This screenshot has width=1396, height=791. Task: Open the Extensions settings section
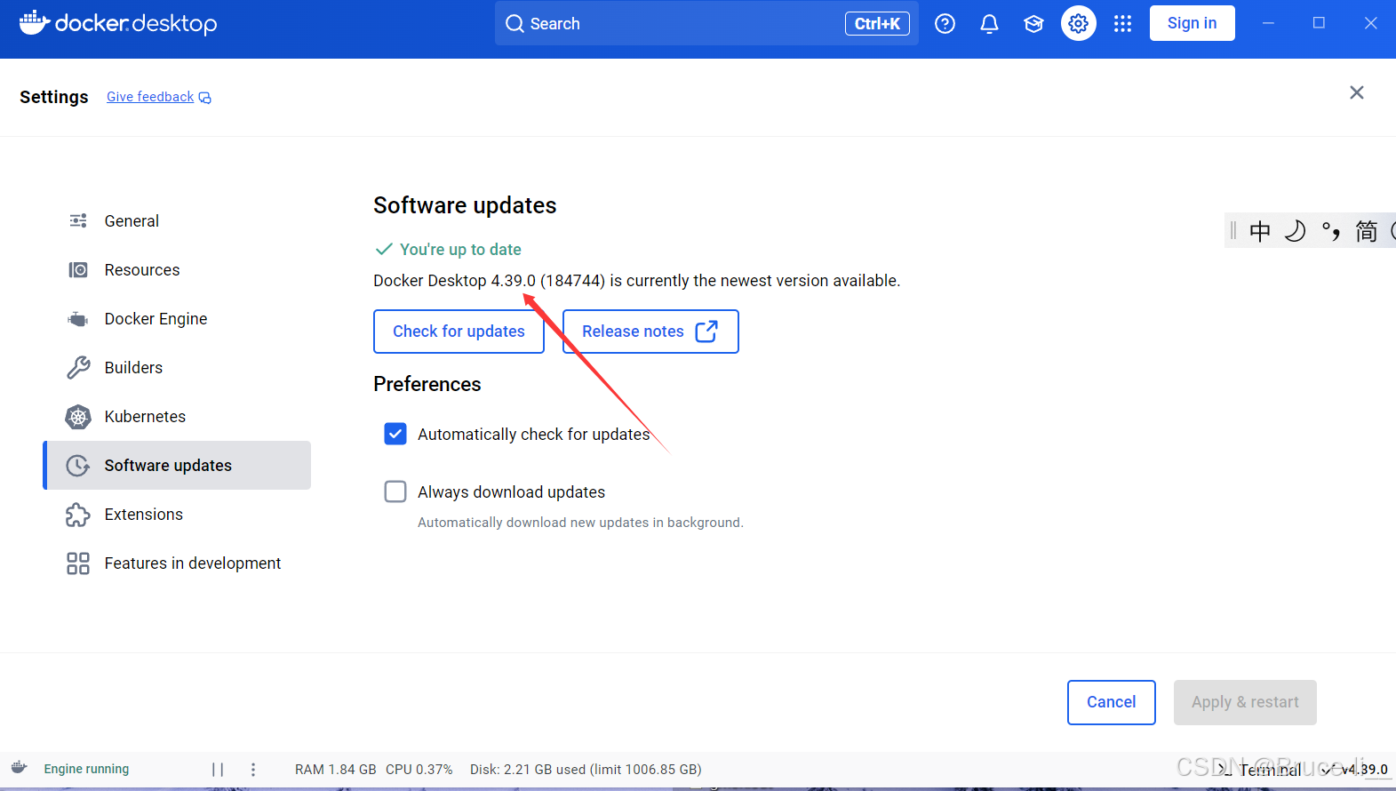[x=177, y=514]
